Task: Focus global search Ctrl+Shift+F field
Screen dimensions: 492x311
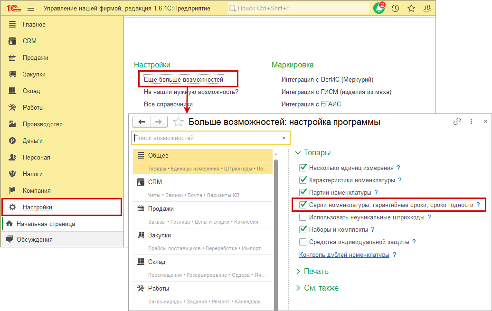Action: tap(298, 9)
